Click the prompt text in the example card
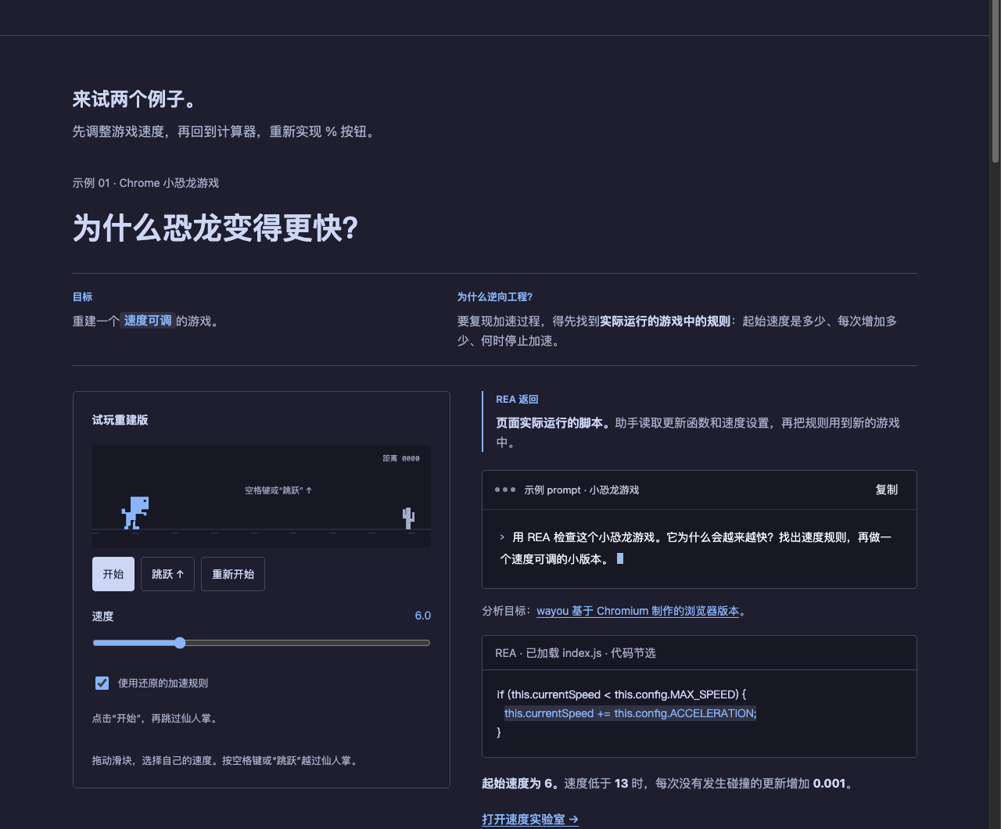 point(696,547)
